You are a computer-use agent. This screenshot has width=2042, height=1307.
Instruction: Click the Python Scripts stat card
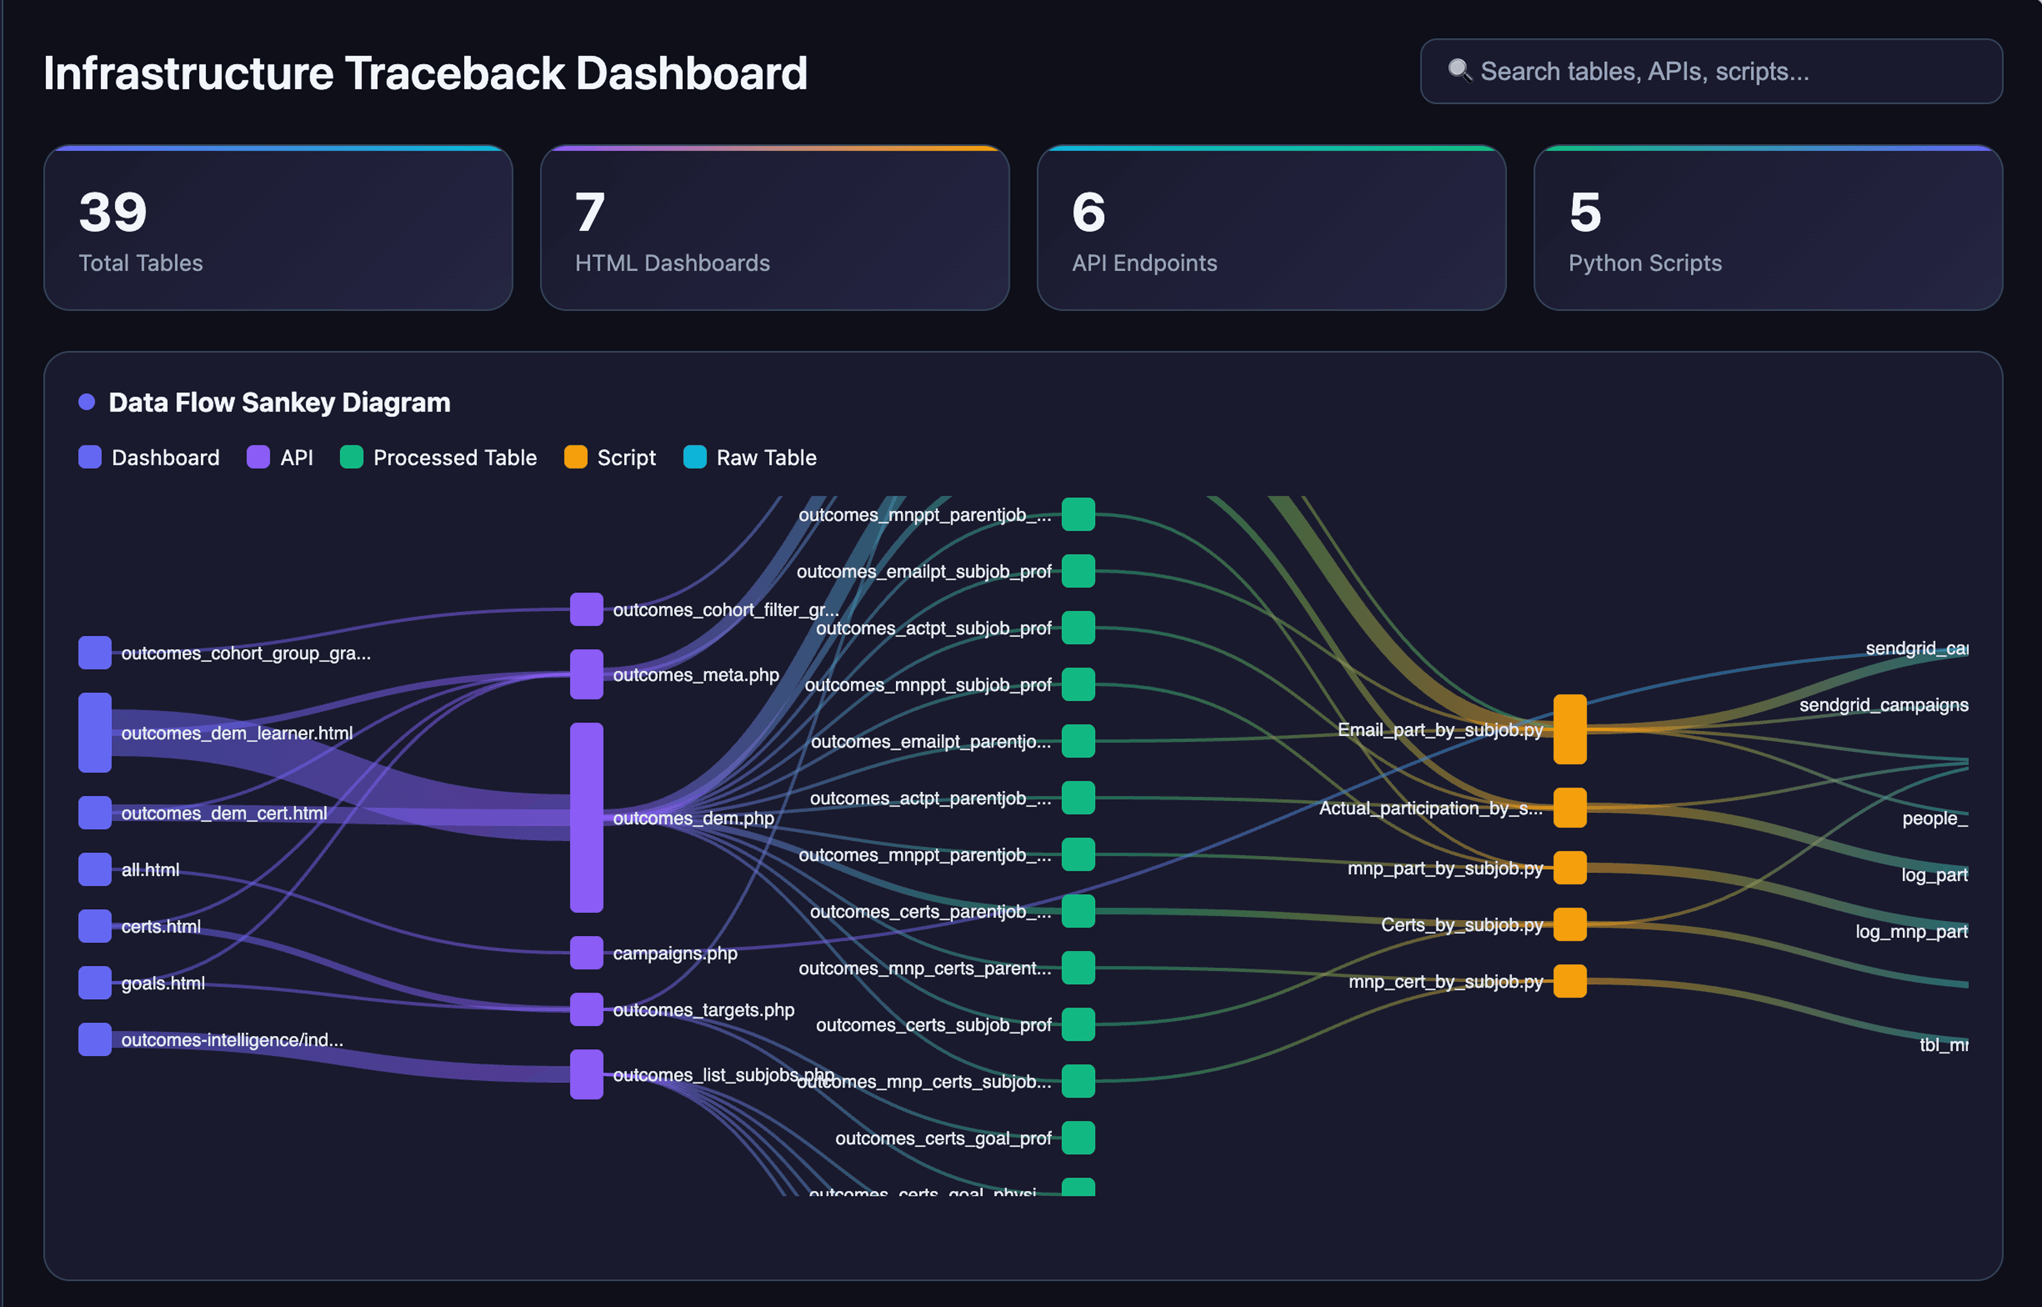tap(1768, 228)
